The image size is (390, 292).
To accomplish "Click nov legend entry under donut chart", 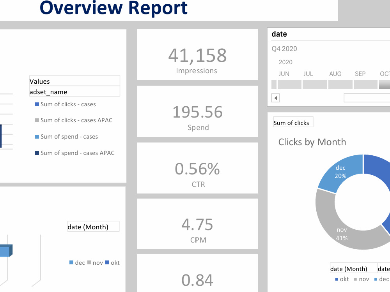I will (x=362, y=279).
